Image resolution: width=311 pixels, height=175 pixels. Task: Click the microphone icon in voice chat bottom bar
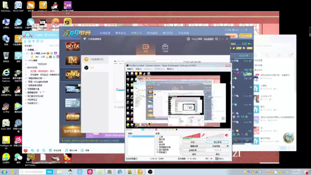click(x=38, y=150)
